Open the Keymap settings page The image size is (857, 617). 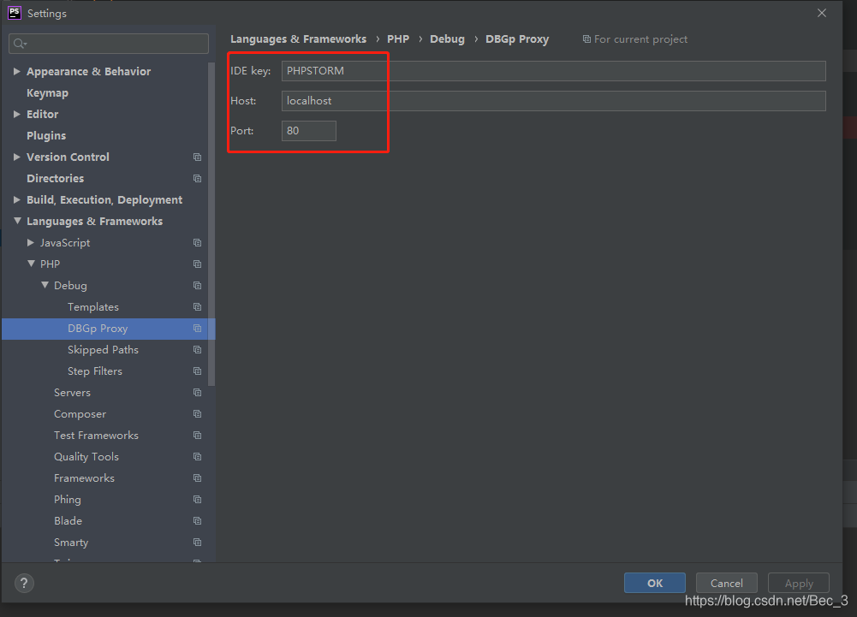[x=48, y=93]
